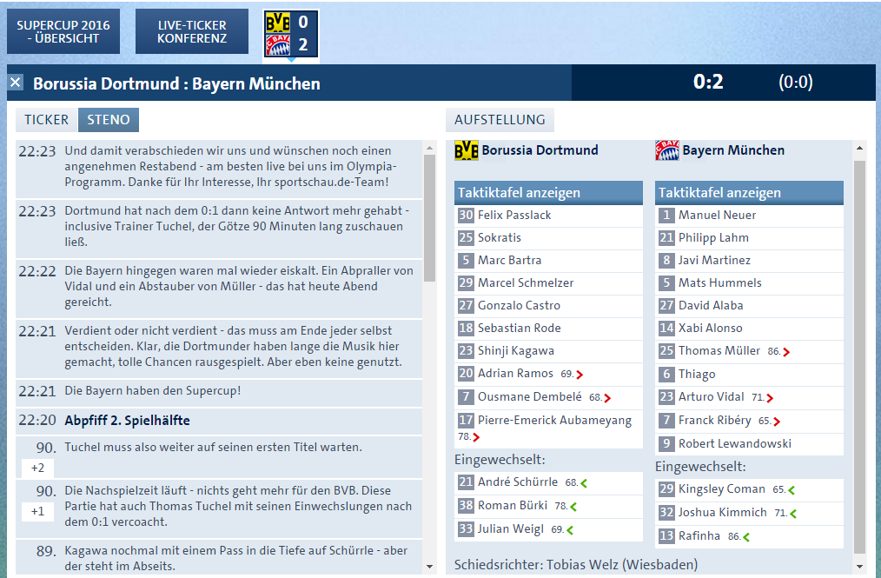
Task: Click the lineup scrollbar down arrow
Action: pos(859,566)
